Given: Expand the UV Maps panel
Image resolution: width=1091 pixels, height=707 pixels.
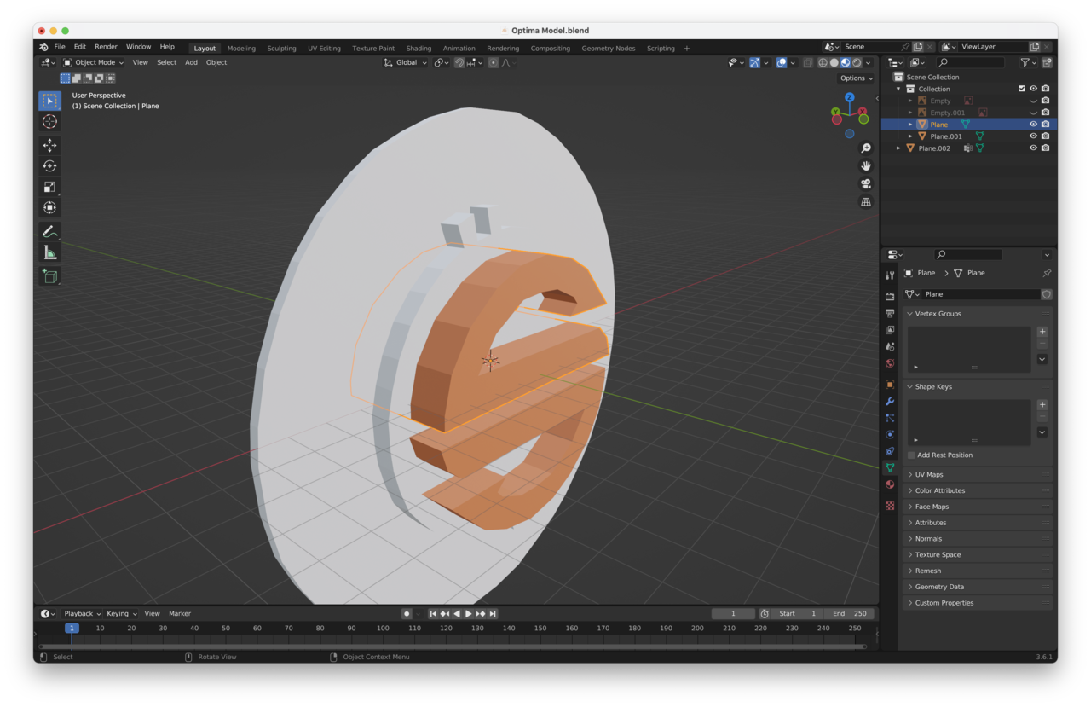Looking at the screenshot, I should tap(978, 475).
